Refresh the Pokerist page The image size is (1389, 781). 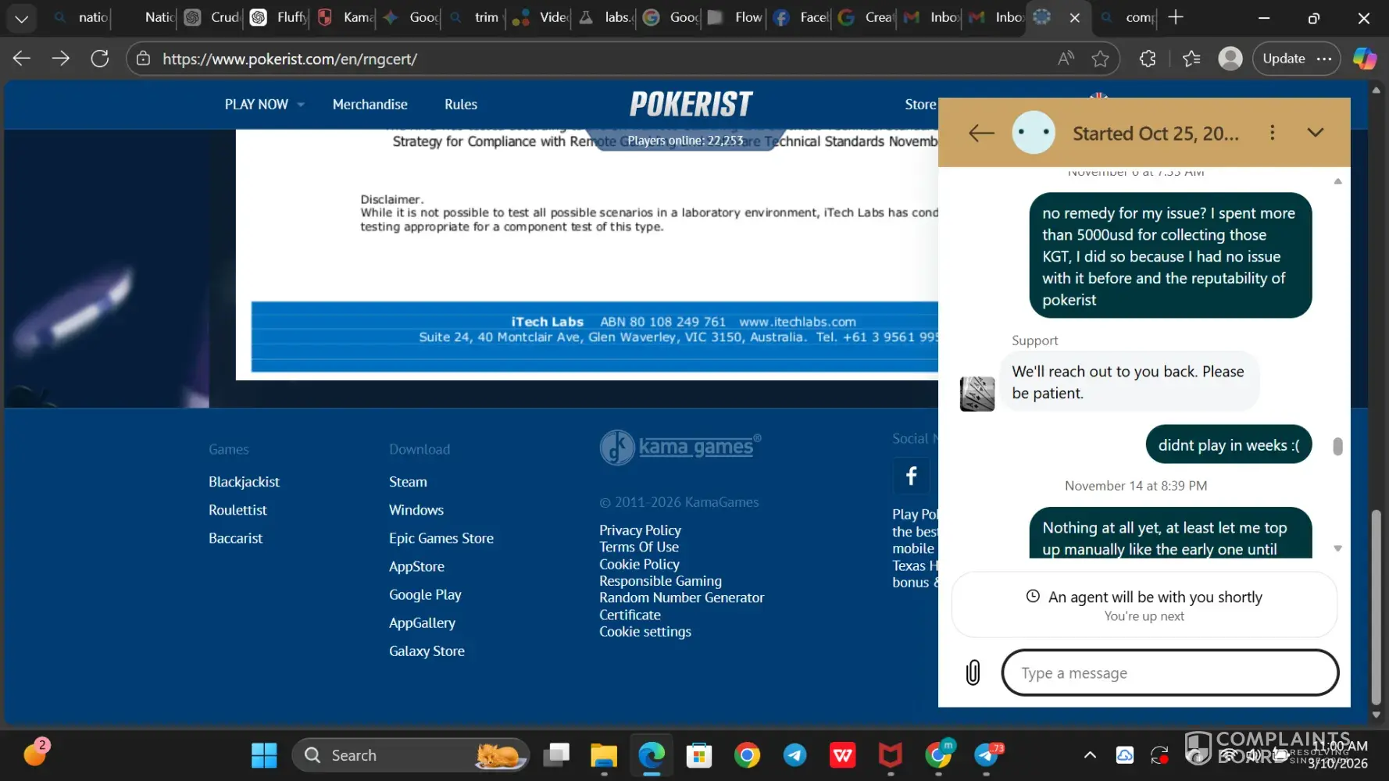(x=100, y=59)
